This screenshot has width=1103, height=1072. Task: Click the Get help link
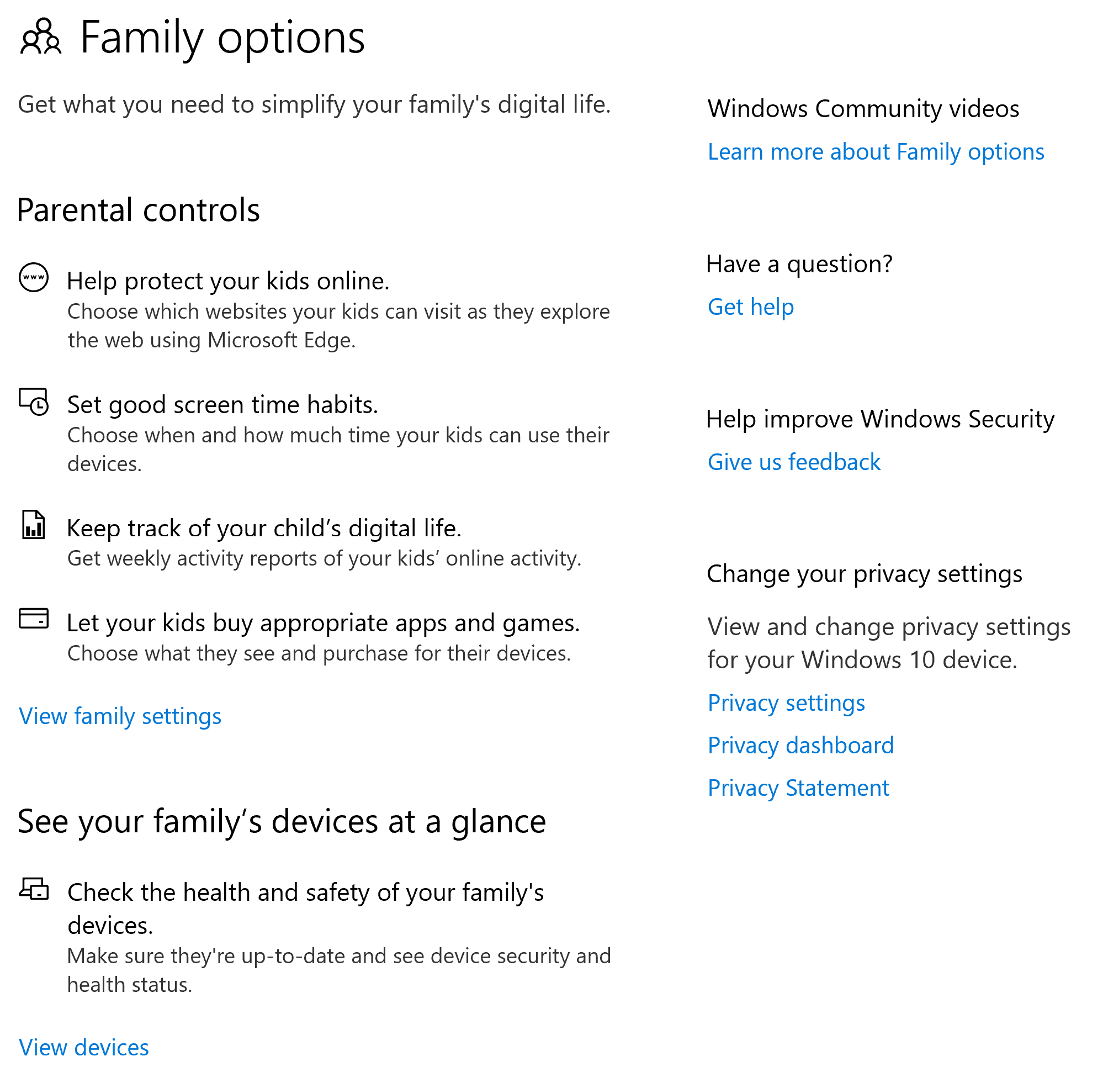point(751,307)
